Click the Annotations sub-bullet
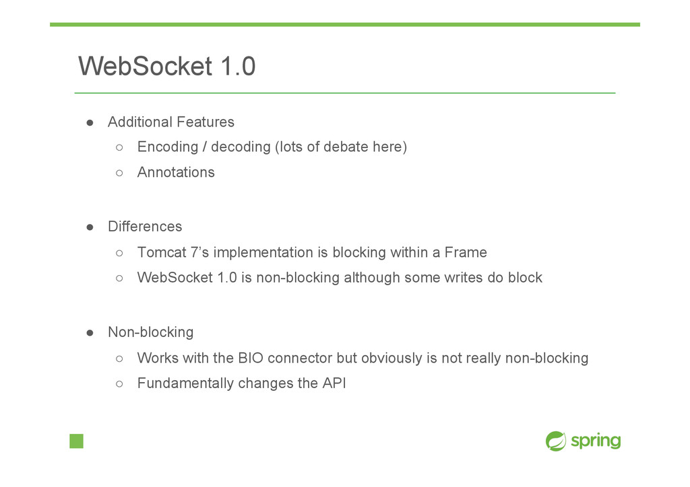The height and width of the screenshot is (487, 690). (176, 172)
